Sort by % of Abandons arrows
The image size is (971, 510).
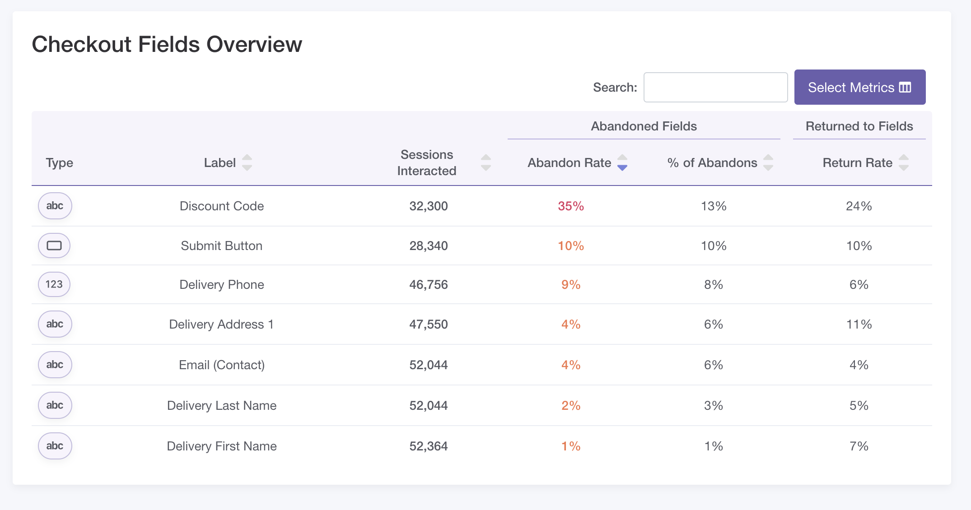tap(768, 162)
